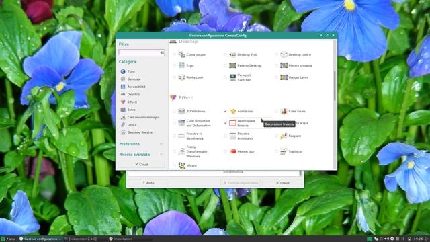Open the Mostra scrivania plugin icon
The height and width of the screenshot is (242, 430).
tap(284, 65)
